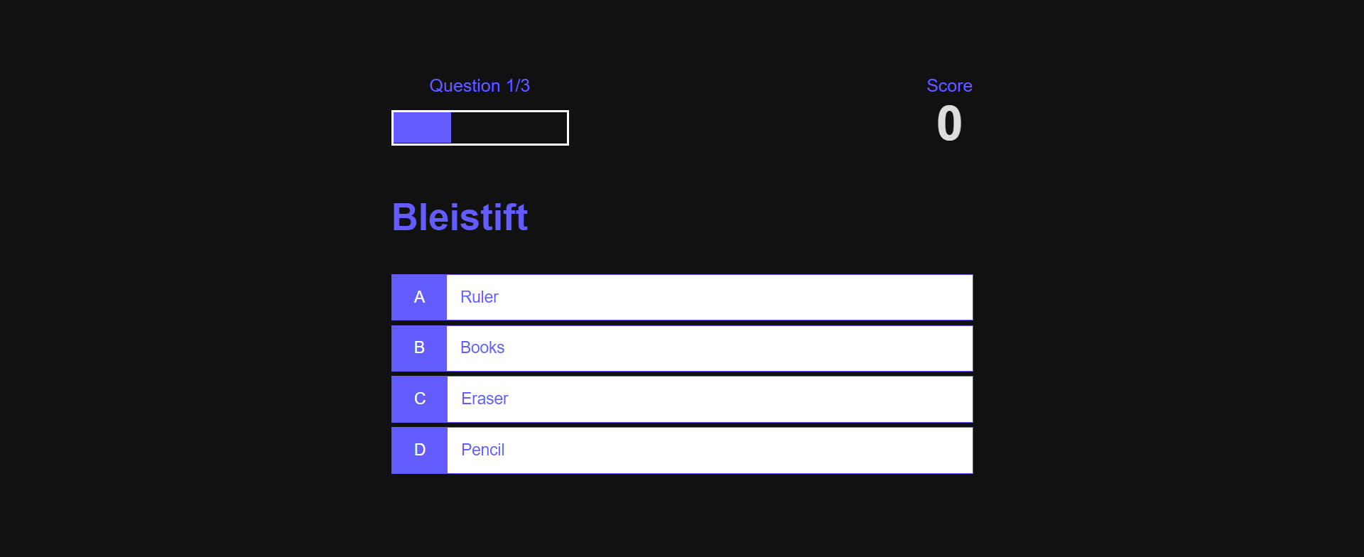
Task: Click the letter C answer badge
Action: (x=419, y=399)
